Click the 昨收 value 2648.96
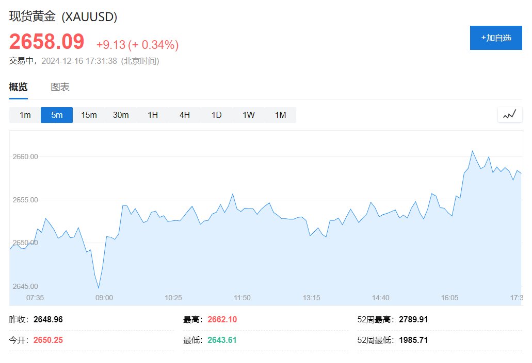 [x=49, y=319]
